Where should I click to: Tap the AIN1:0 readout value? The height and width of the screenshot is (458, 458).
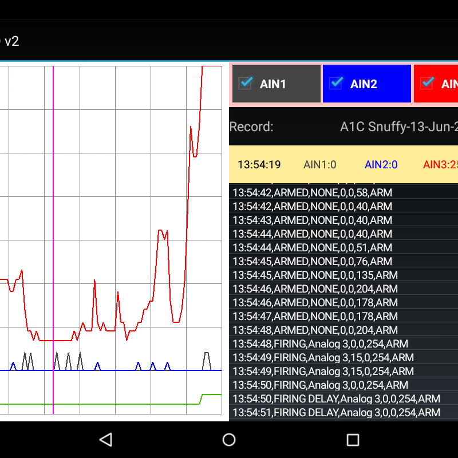[x=319, y=165]
